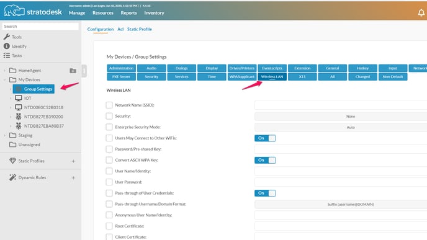
Task: Click the Administration category button
Action: click(121, 68)
